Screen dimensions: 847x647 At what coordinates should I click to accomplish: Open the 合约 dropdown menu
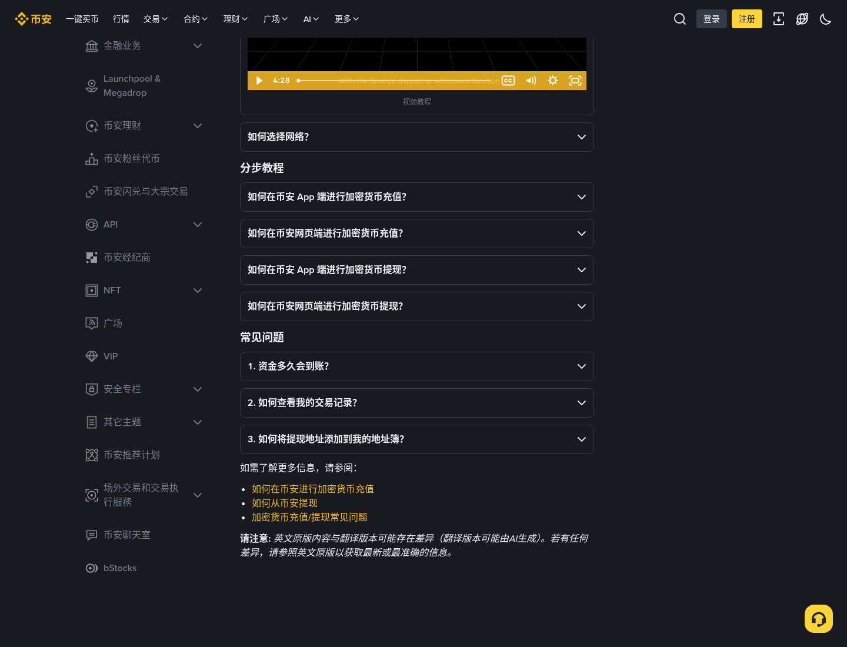tap(196, 19)
